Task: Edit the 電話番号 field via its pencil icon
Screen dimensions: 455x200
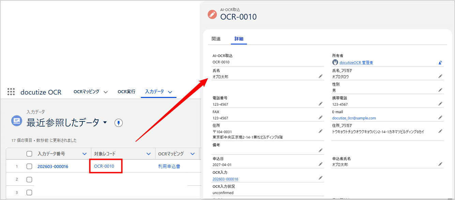Action: coord(320,103)
